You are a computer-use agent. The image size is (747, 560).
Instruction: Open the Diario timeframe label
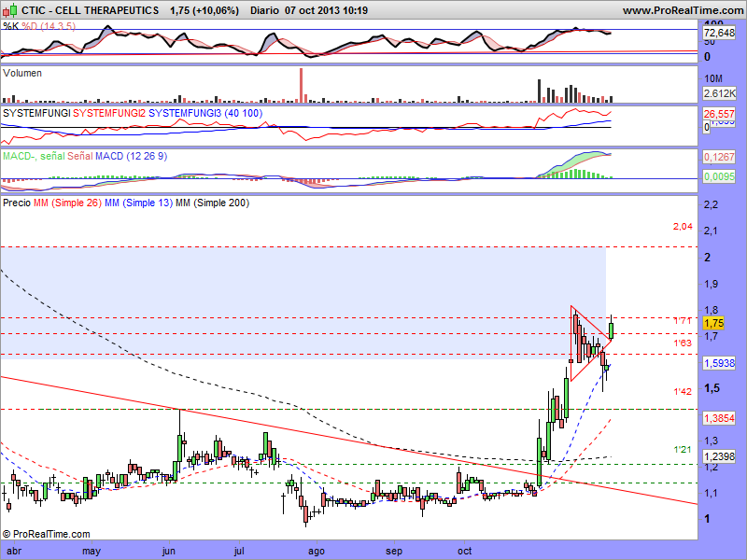pyautogui.click(x=264, y=10)
